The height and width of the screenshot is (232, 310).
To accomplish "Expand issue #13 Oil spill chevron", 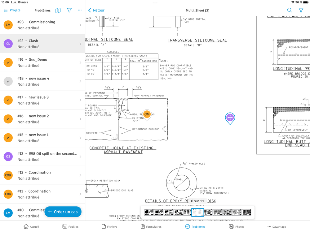I will [80, 157].
